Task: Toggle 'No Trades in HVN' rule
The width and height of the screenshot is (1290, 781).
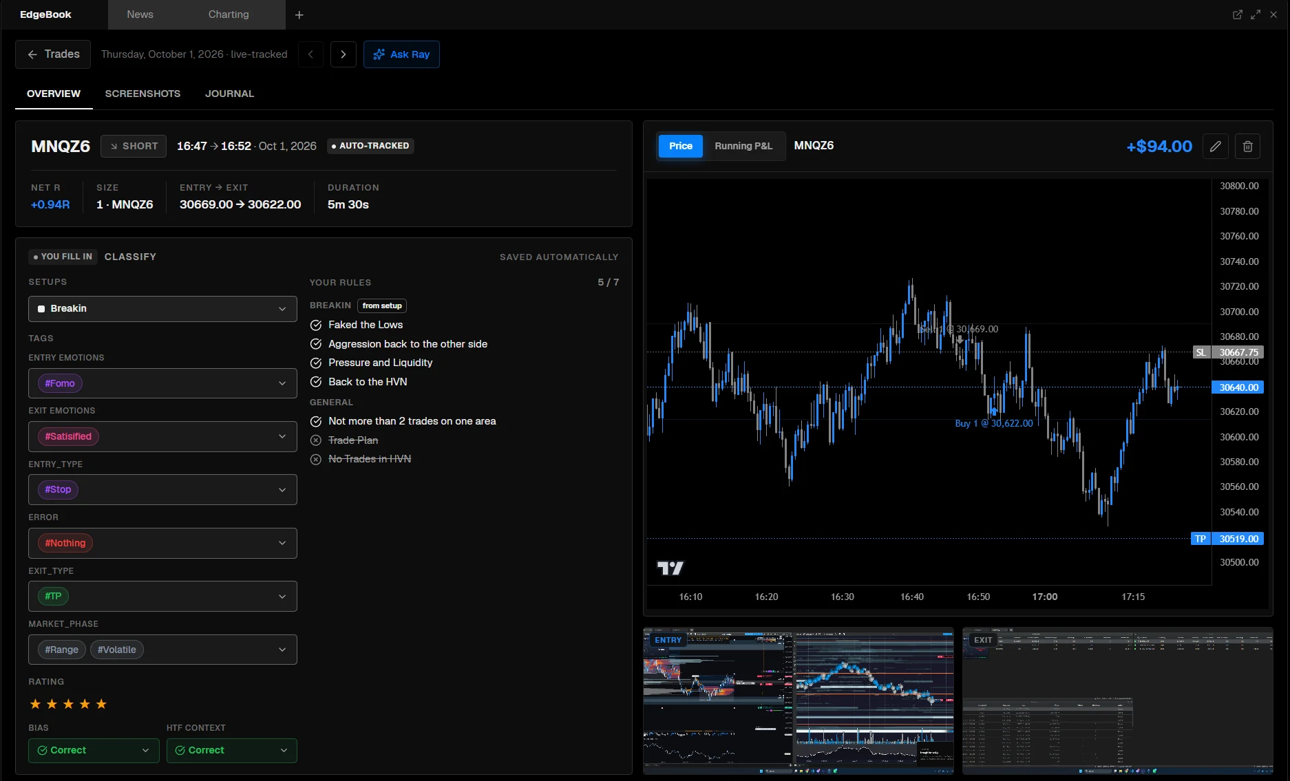Action: [x=316, y=459]
